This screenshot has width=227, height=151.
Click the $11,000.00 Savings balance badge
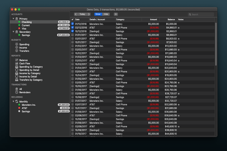(x=63, y=35)
